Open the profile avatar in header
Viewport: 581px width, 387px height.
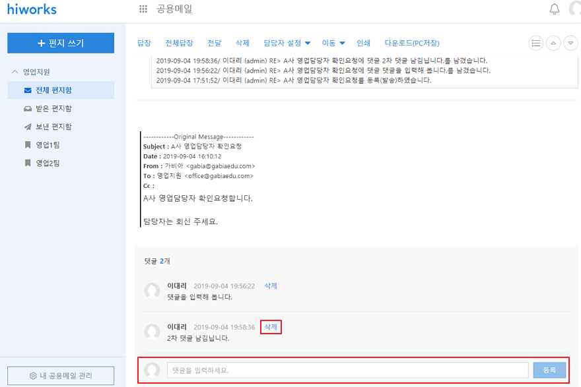click(574, 9)
